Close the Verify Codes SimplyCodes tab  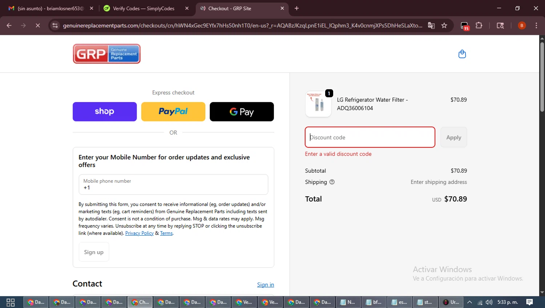point(187,8)
